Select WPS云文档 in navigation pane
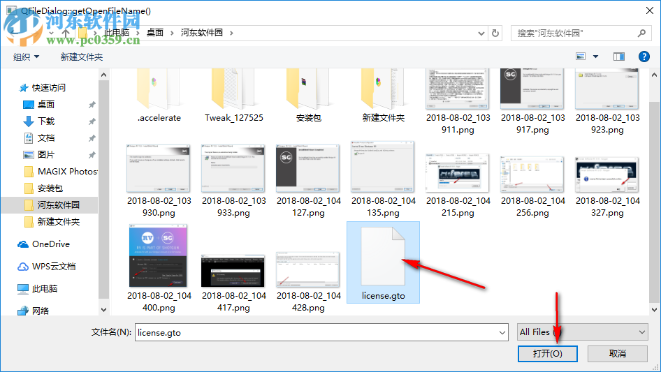661x372 pixels. (x=54, y=266)
